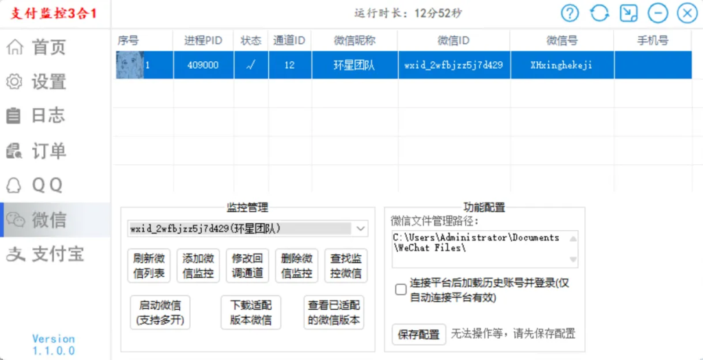
Task: Click the help question mark icon
Action: click(x=570, y=13)
